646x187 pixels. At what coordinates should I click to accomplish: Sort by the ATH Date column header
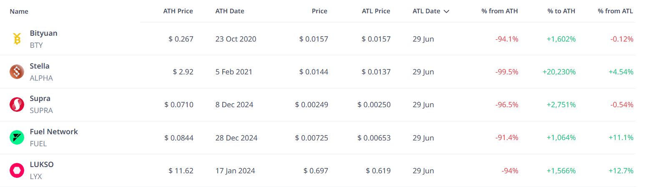click(x=230, y=11)
